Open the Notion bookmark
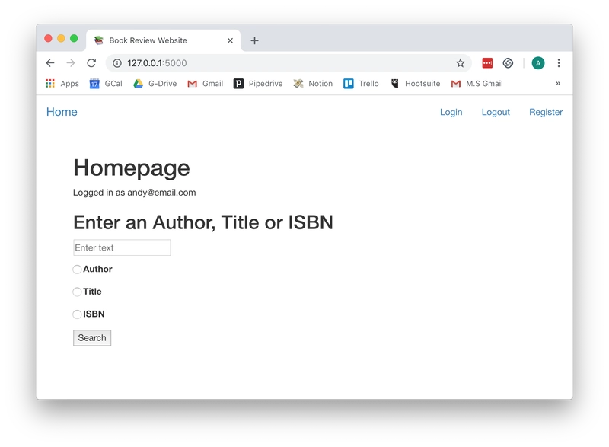The width and height of the screenshot is (609, 447). [x=313, y=84]
